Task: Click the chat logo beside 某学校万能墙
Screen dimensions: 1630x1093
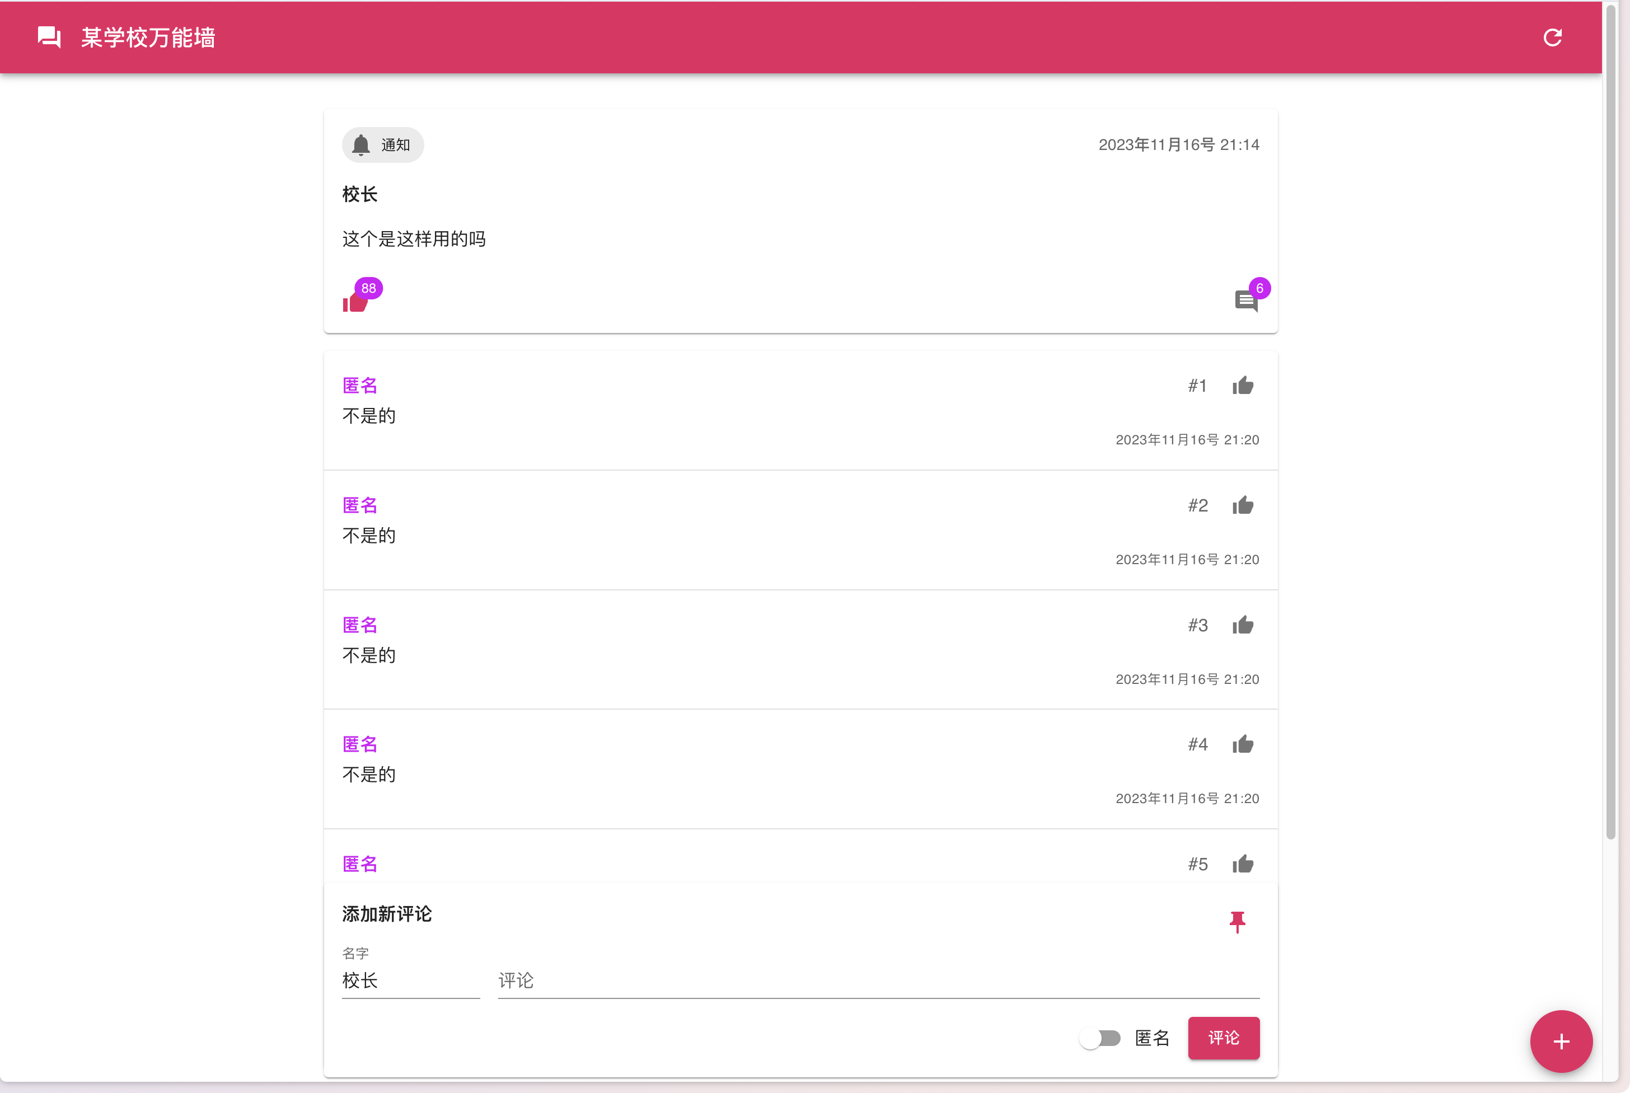Action: pos(49,37)
